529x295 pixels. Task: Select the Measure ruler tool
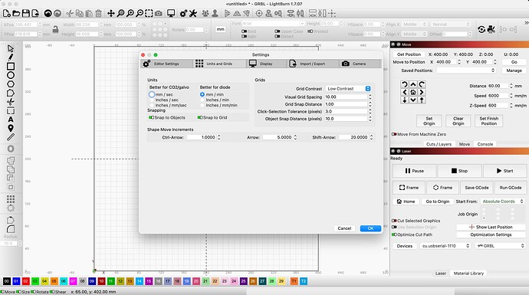pos(11,137)
